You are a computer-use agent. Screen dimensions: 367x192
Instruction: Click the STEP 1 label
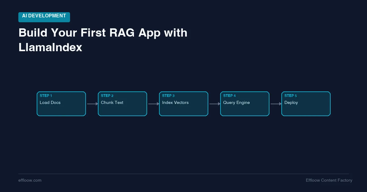click(x=46, y=96)
